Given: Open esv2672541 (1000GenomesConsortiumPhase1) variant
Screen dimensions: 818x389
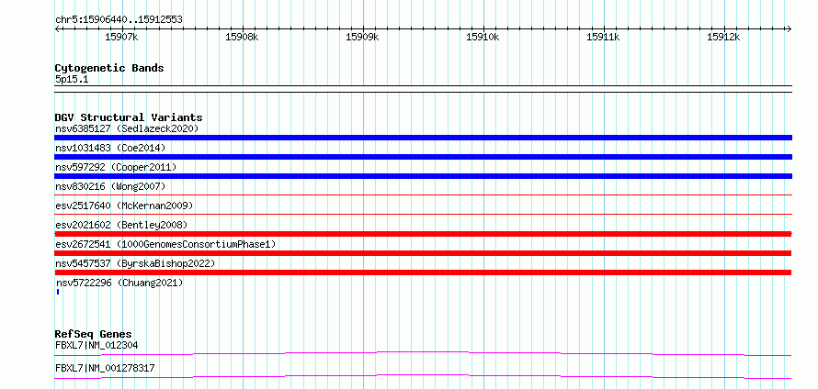Looking at the screenshot, I should point(165,244).
